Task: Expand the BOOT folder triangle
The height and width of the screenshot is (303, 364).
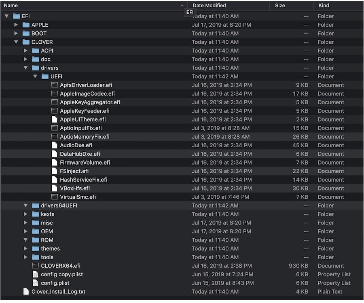Action: click(16, 33)
